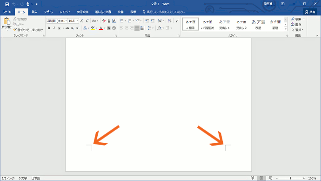Select the Standard (標準) style

190,24
